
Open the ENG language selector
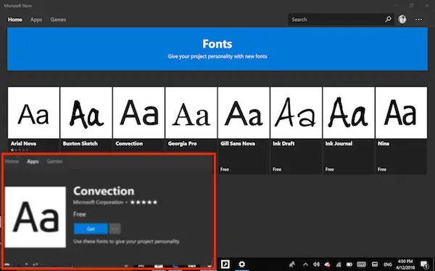click(x=388, y=264)
